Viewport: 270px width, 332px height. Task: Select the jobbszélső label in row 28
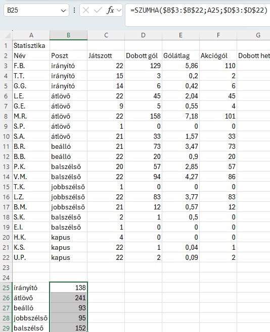[x=31, y=318]
